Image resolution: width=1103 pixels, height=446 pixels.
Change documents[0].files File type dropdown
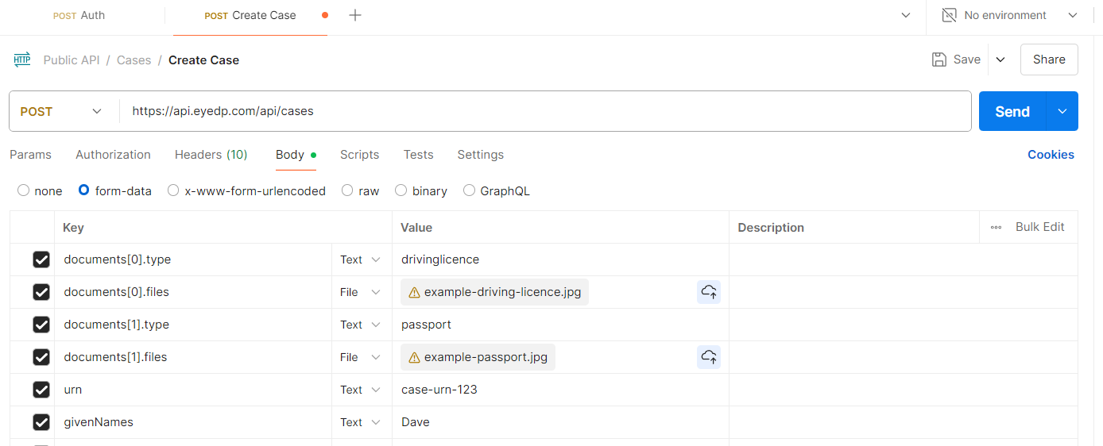(x=361, y=292)
